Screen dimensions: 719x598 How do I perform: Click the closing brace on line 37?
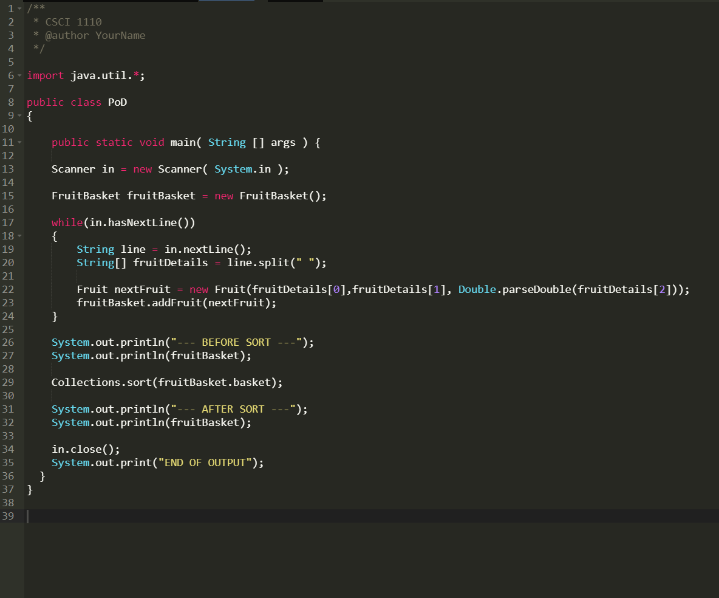click(x=30, y=489)
